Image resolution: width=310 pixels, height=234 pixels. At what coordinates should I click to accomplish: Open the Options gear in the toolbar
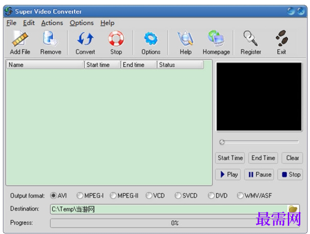pyautogui.click(x=151, y=39)
